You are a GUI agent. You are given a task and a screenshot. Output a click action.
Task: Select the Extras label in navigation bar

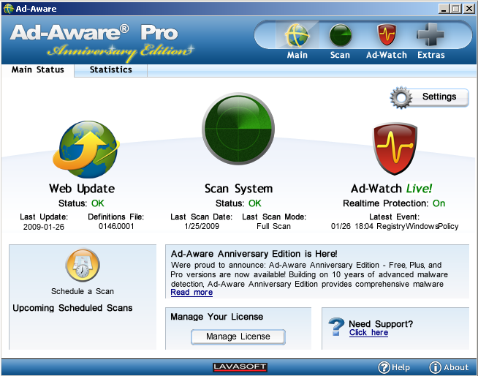click(x=431, y=56)
